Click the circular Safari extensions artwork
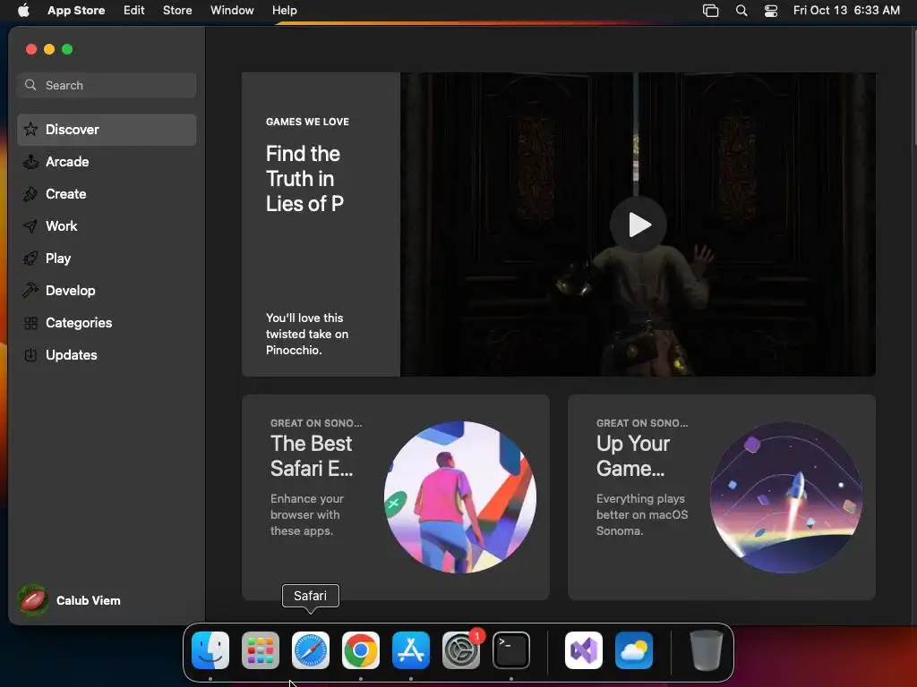This screenshot has height=687, width=917. (460, 497)
